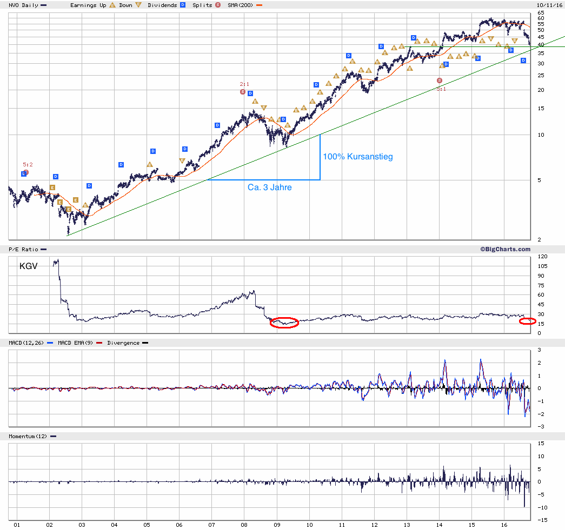The height and width of the screenshot is (530, 565).
Task: Click the dividend marker in year 2004
Action: (x=121, y=165)
